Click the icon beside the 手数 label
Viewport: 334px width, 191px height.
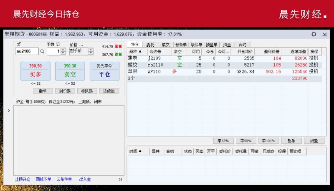click(x=58, y=44)
